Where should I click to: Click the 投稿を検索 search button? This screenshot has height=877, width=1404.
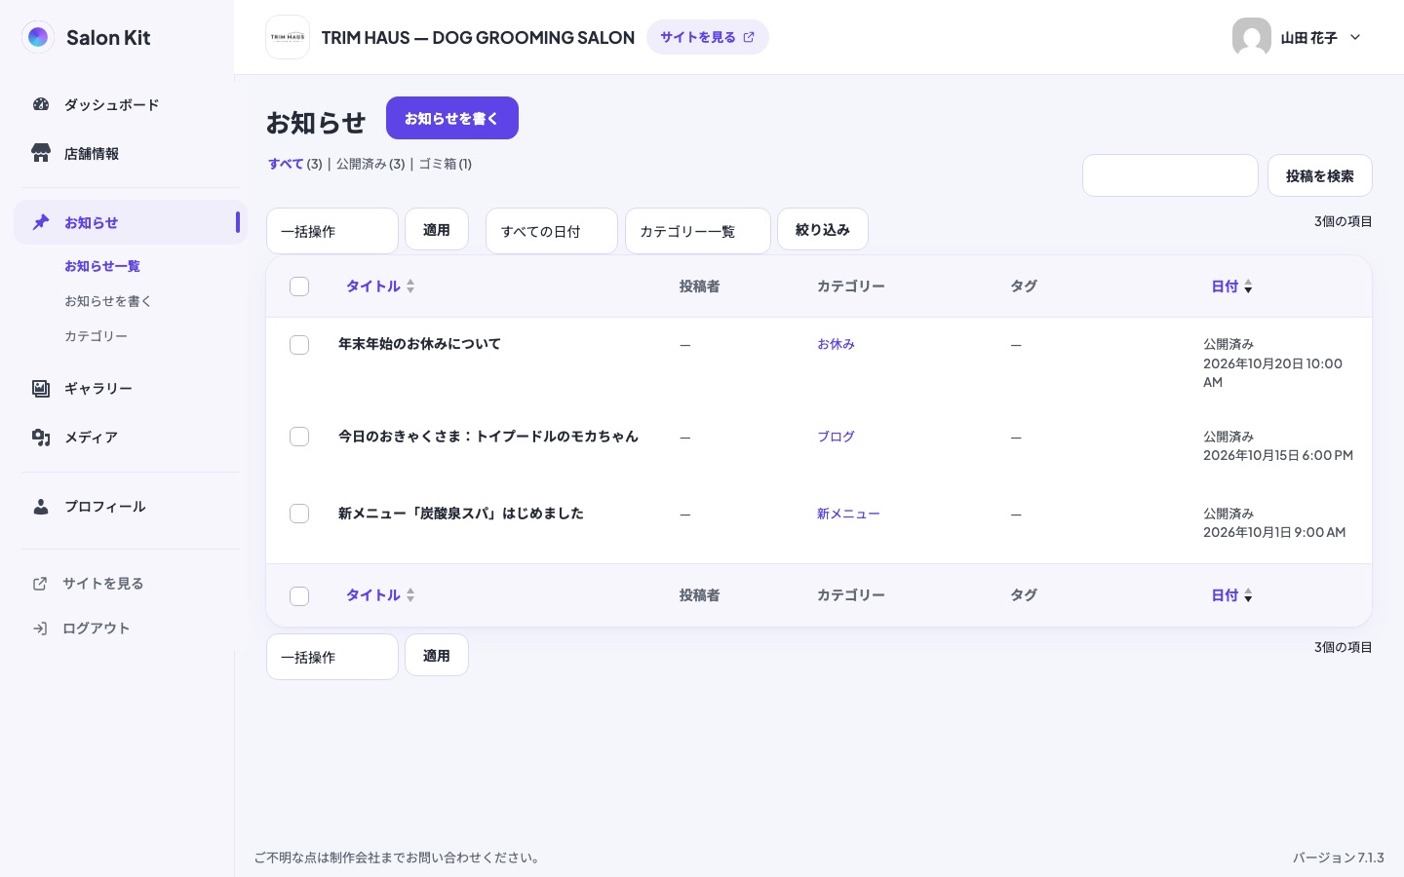pos(1320,175)
